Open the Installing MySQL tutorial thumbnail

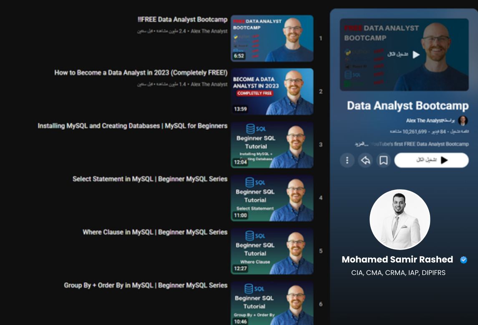pyautogui.click(x=272, y=145)
